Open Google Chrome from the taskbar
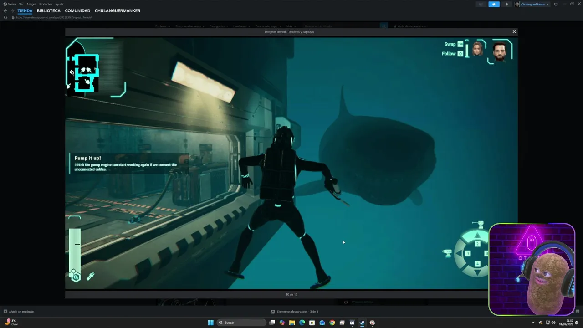Image resolution: width=583 pixels, height=328 pixels. (332, 323)
